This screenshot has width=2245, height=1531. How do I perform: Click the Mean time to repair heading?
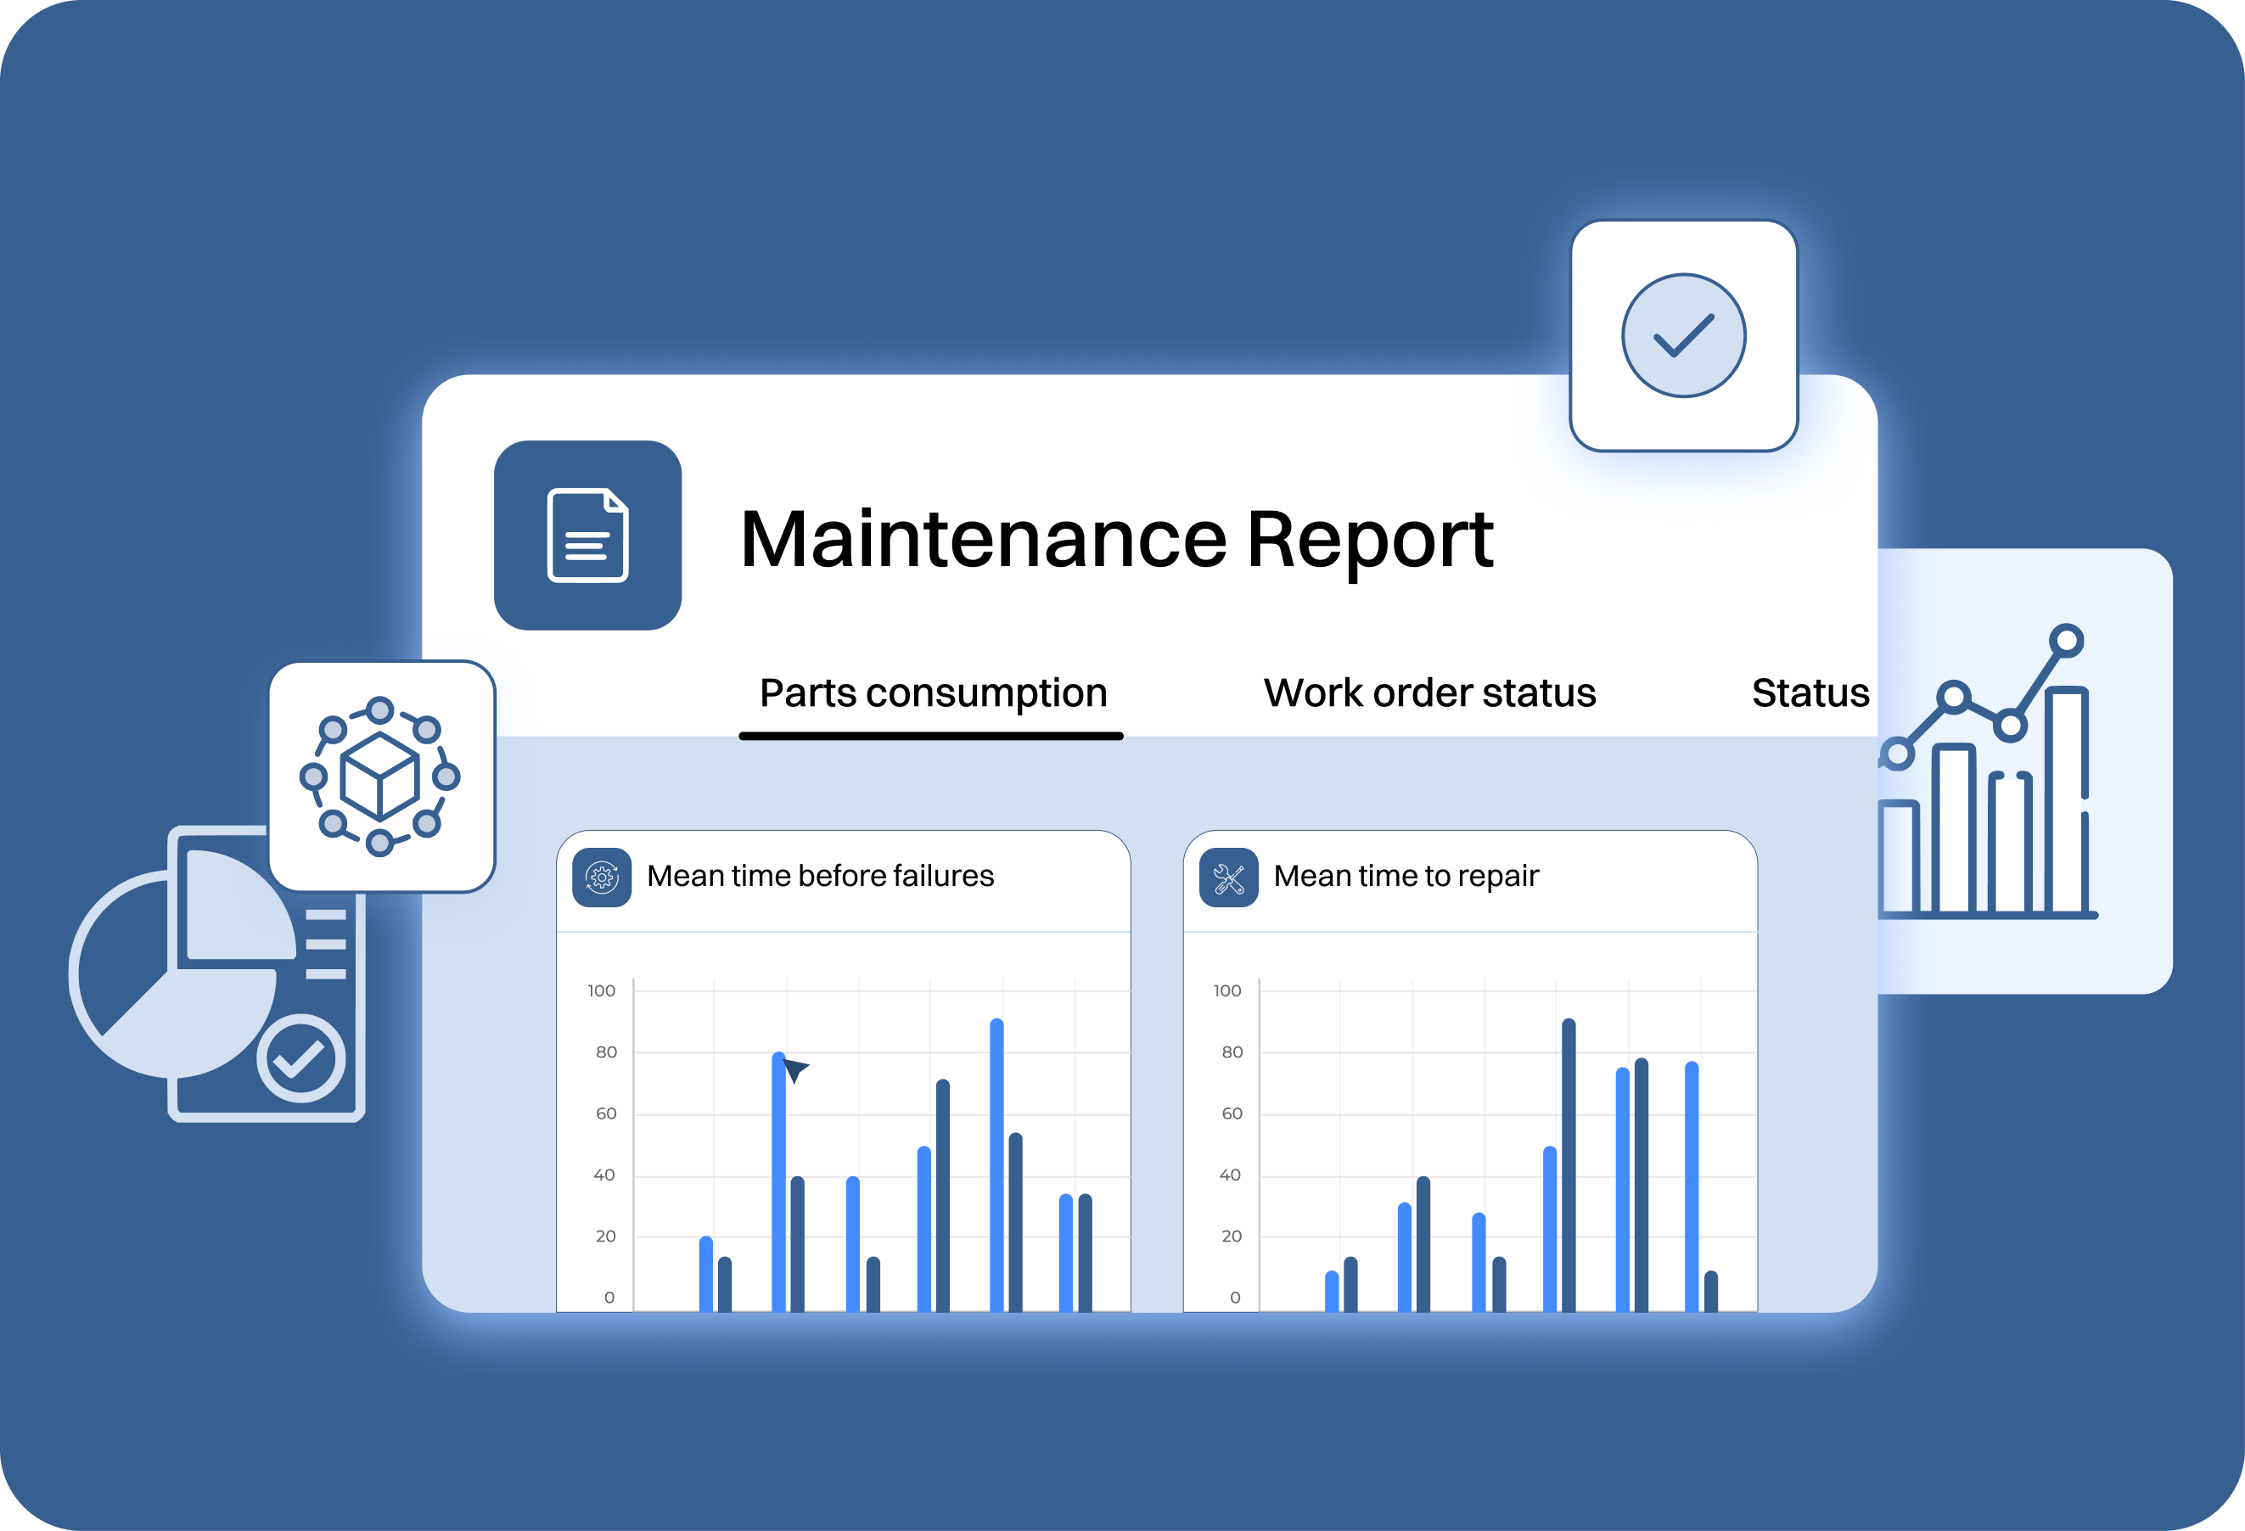click(1405, 875)
